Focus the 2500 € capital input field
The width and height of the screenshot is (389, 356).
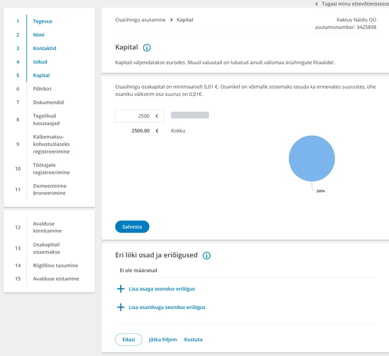coord(139,116)
